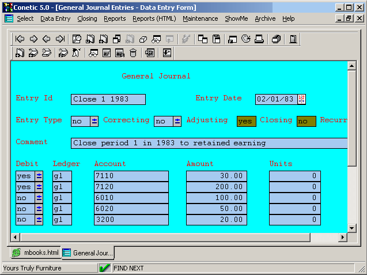This screenshot has height=275, width=367.
Task: Click the horizontal scrollbar right arrow
Action: [x=343, y=237]
